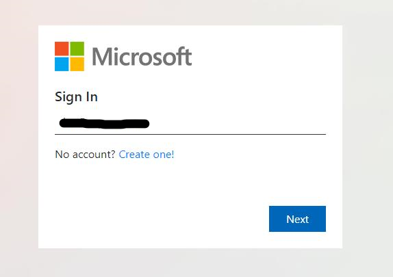Click the Sign In heading

pyautogui.click(x=76, y=97)
